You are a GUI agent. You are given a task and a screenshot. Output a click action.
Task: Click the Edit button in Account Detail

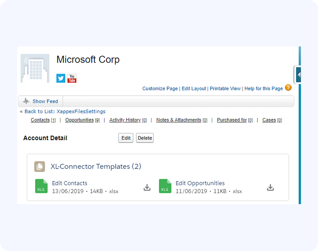click(x=126, y=138)
